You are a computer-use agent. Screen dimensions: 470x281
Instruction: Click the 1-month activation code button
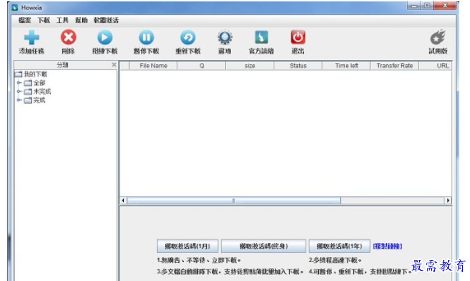(187, 246)
